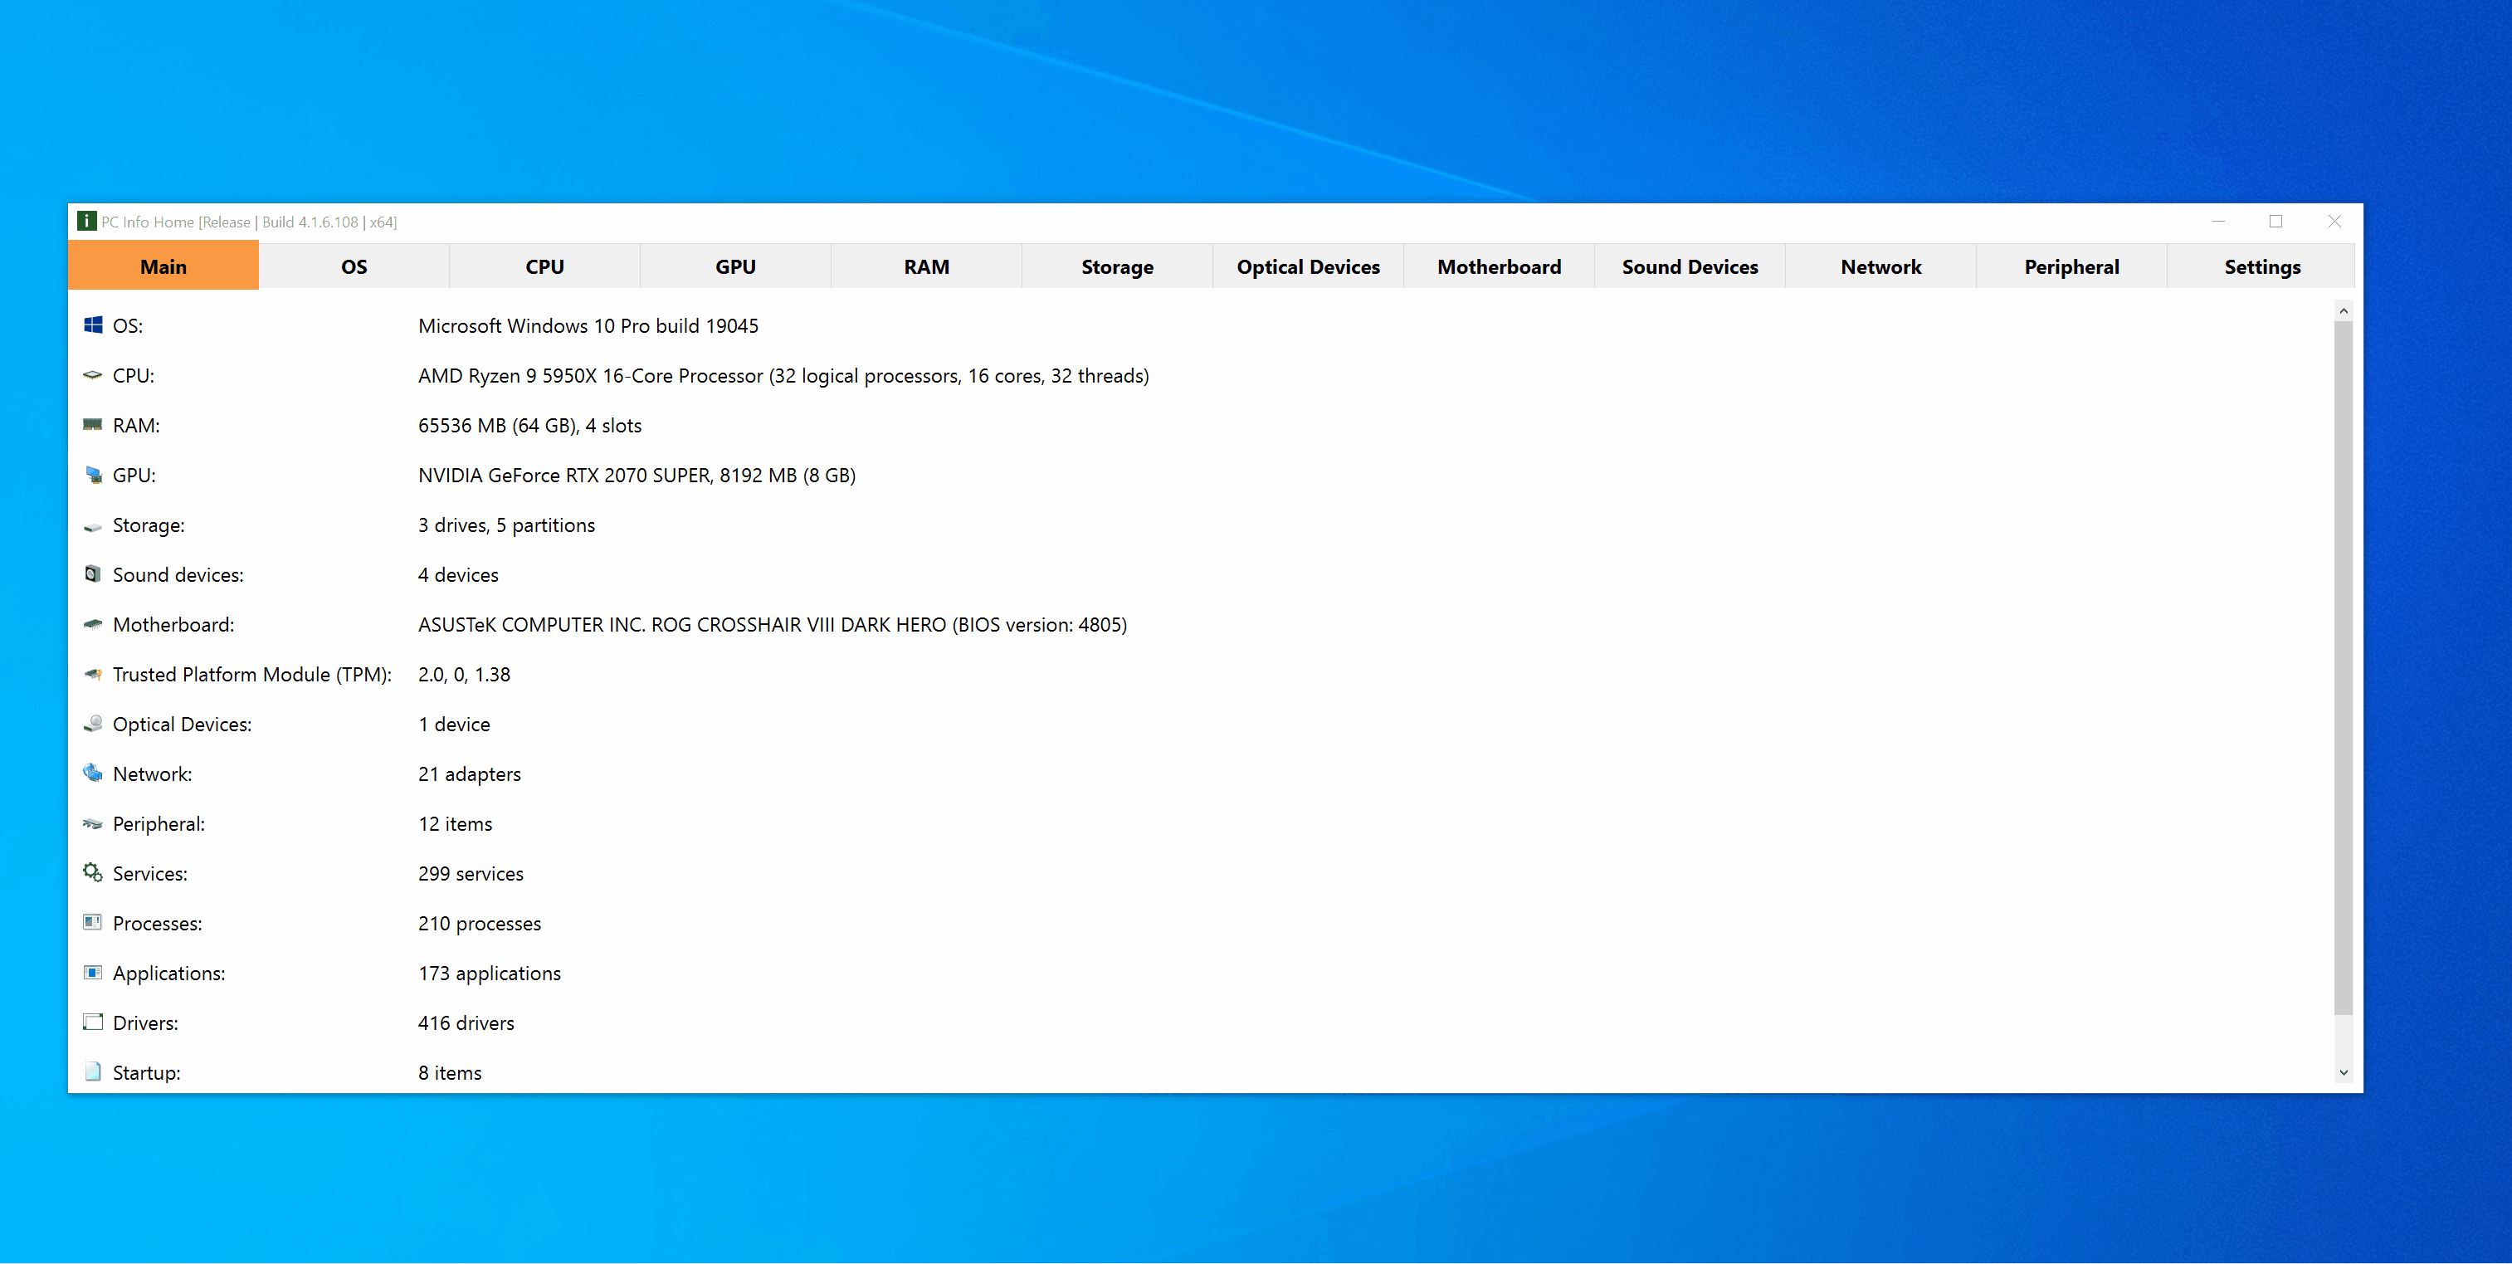The image size is (2512, 1264).
Task: Click the 'OS:' label
Action: point(128,326)
